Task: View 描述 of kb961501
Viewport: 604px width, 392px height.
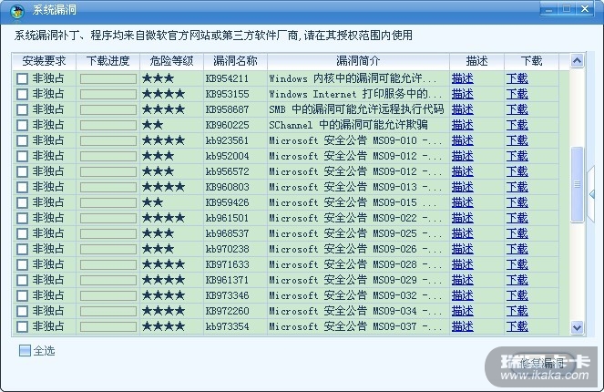Action: pyautogui.click(x=462, y=218)
